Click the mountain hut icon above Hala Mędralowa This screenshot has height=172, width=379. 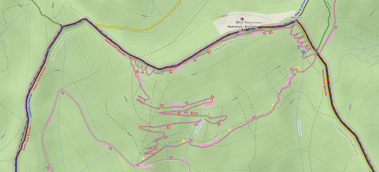pyautogui.click(x=242, y=19)
